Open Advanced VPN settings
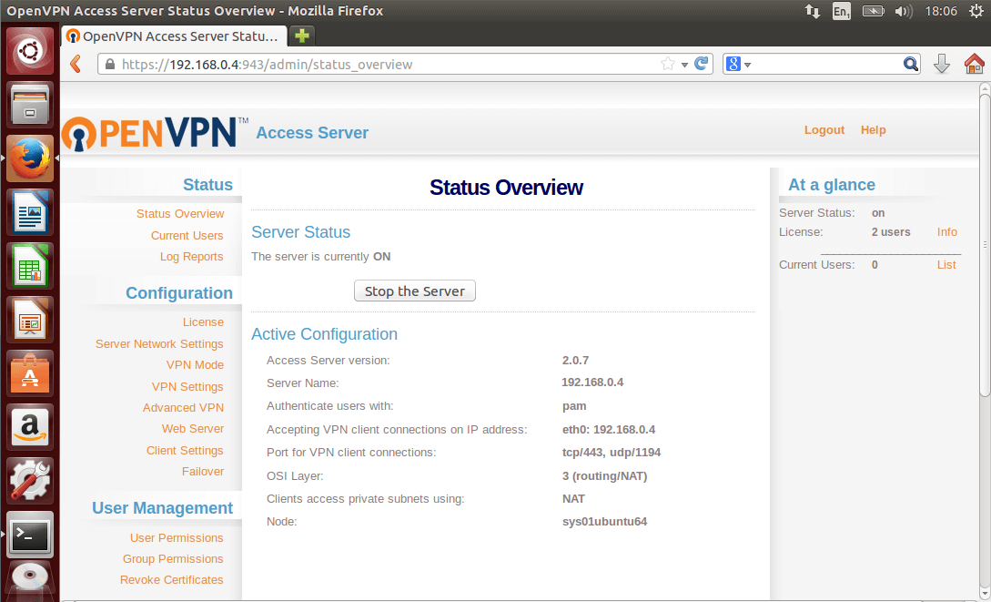The height and width of the screenshot is (602, 991). 183,408
